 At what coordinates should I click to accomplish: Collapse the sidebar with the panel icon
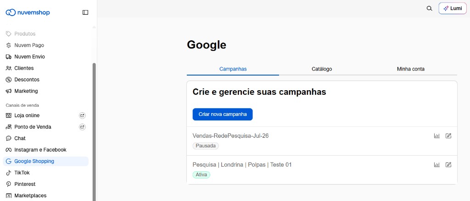[85, 12]
